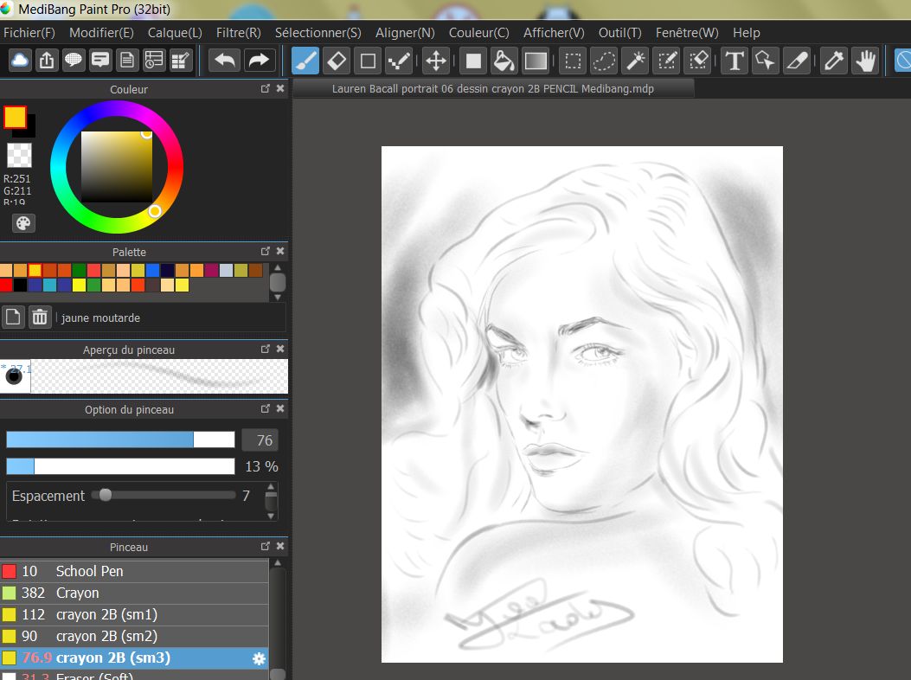The height and width of the screenshot is (680, 911).
Task: Select the Operation tool
Action: click(x=766, y=61)
